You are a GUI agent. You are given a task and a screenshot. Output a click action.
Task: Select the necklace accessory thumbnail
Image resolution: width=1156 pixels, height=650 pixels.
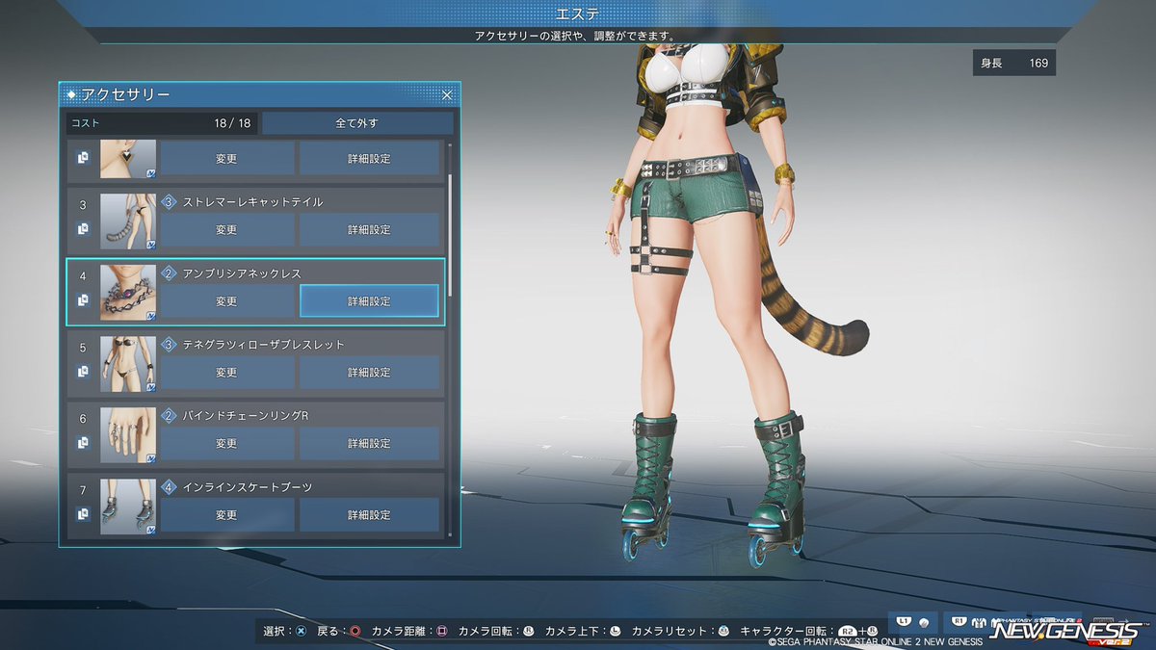point(128,293)
